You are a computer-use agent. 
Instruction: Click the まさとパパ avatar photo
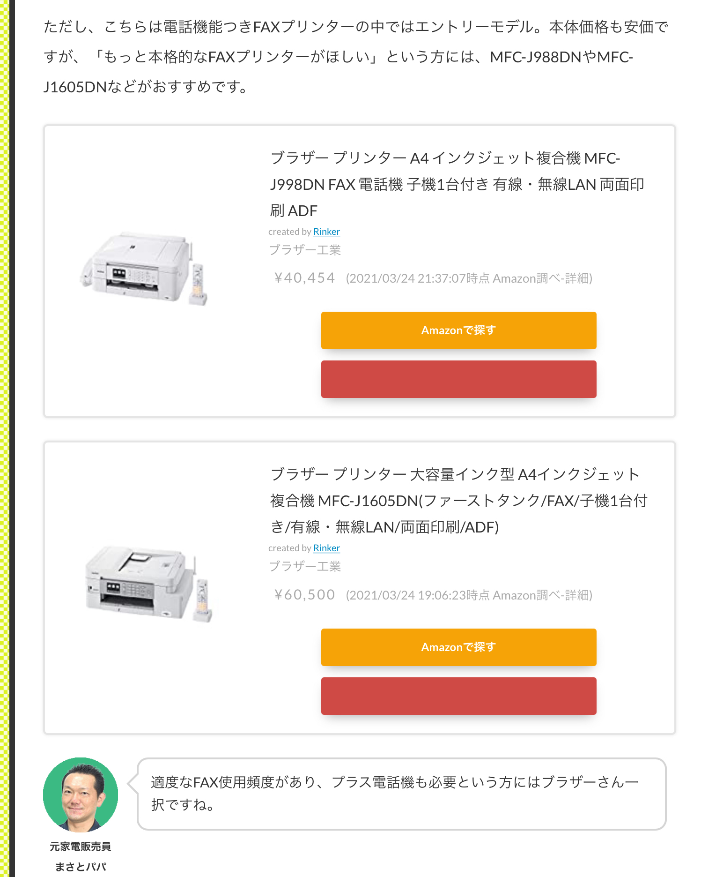(81, 795)
